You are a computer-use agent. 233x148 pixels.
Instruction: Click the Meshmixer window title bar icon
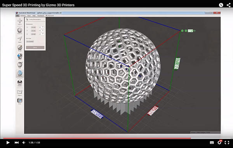tap(17, 13)
